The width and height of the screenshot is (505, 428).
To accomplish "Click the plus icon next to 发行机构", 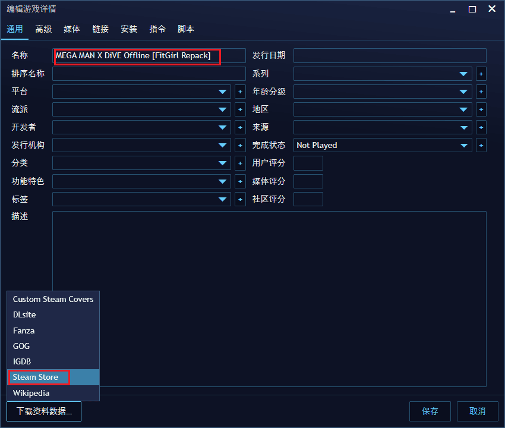I will click(240, 145).
